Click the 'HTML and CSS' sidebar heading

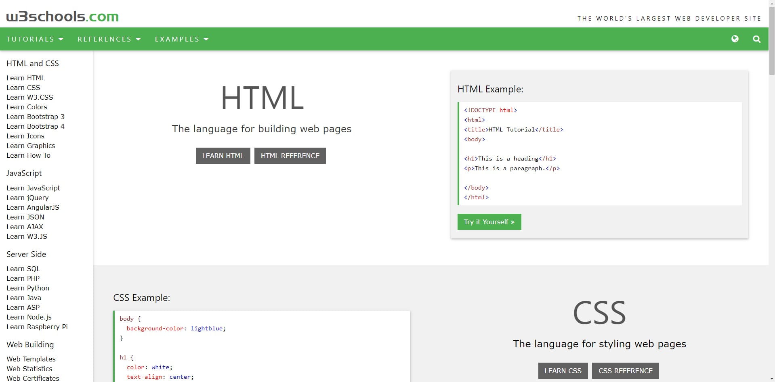coord(33,63)
